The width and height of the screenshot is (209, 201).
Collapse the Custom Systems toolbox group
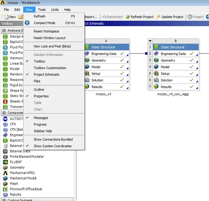tap(4, 200)
